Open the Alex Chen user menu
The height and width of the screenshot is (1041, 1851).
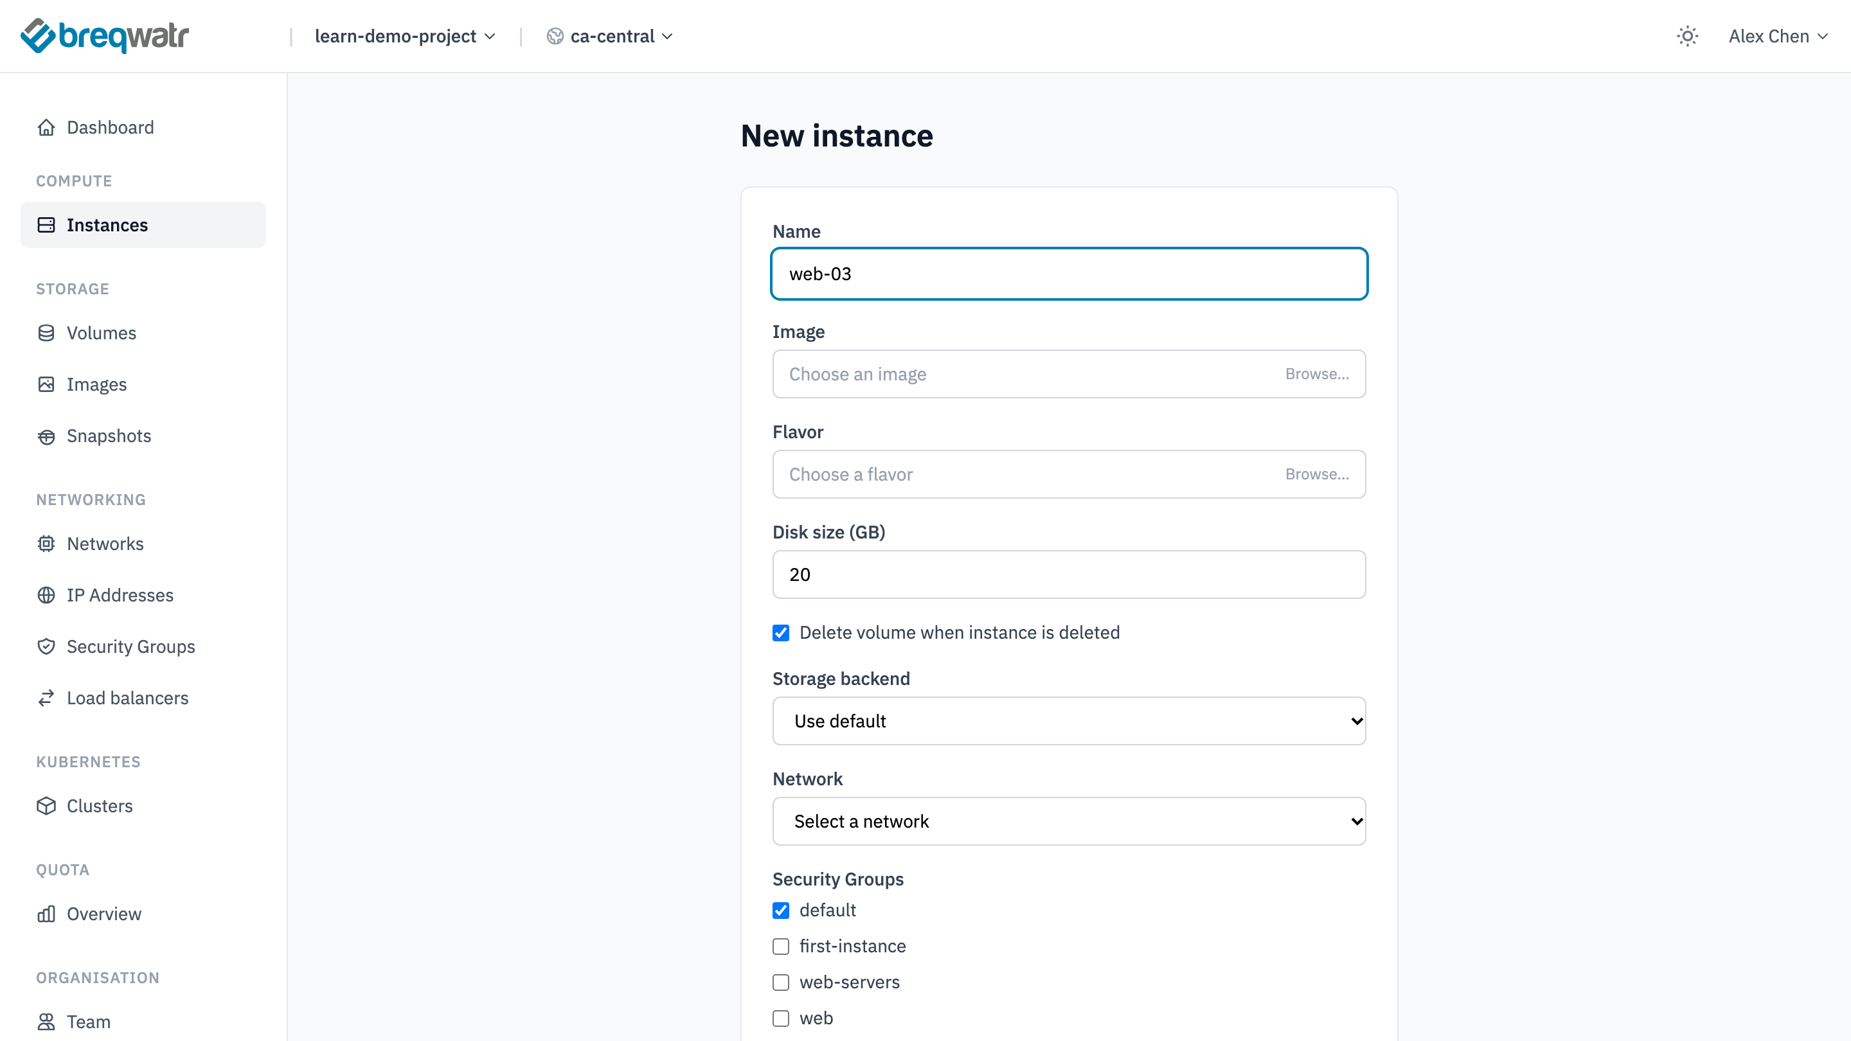[x=1778, y=36]
